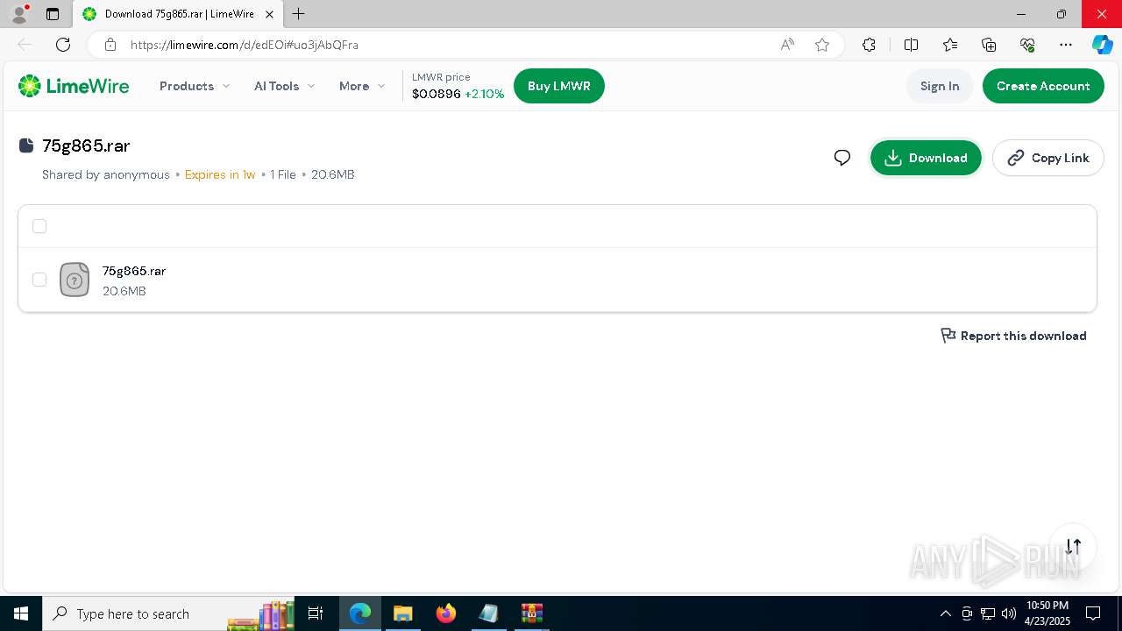The image size is (1122, 631).
Task: Open WinRAR from the taskbar
Action: click(x=532, y=613)
